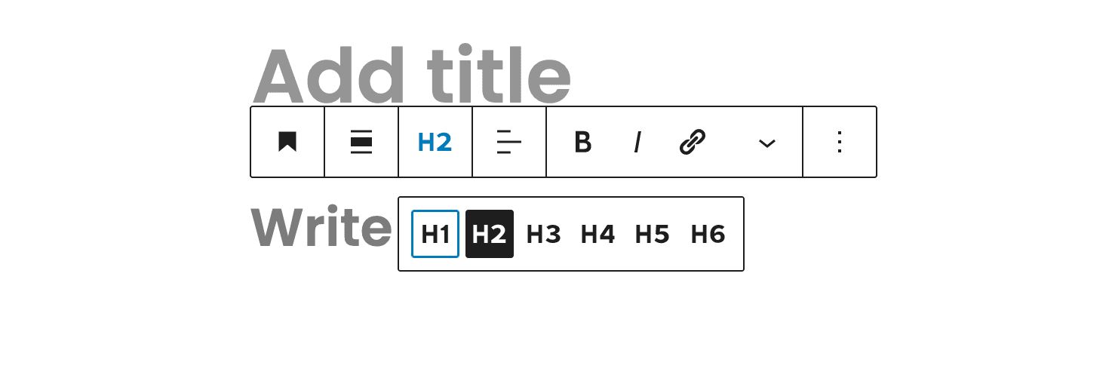The width and height of the screenshot is (1112, 378).
Task: Switch heading to H6 level
Action: (x=708, y=234)
